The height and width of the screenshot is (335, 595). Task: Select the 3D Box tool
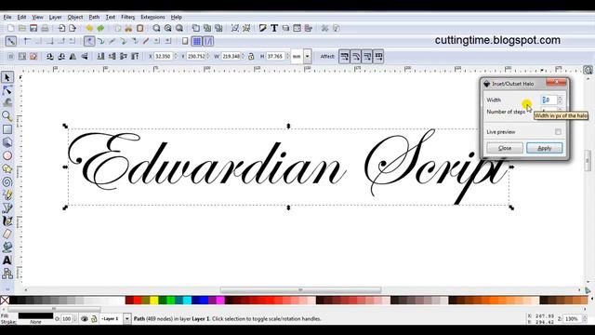[7, 142]
